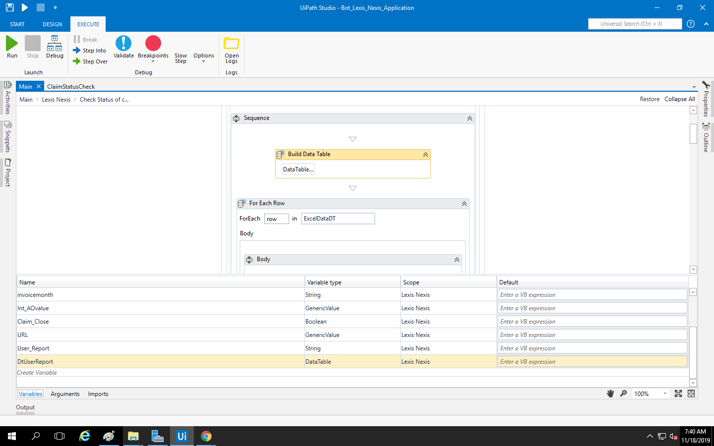Viewport: 714px width, 446px height.
Task: Toggle the Overview panel icon
Action: (x=691, y=393)
